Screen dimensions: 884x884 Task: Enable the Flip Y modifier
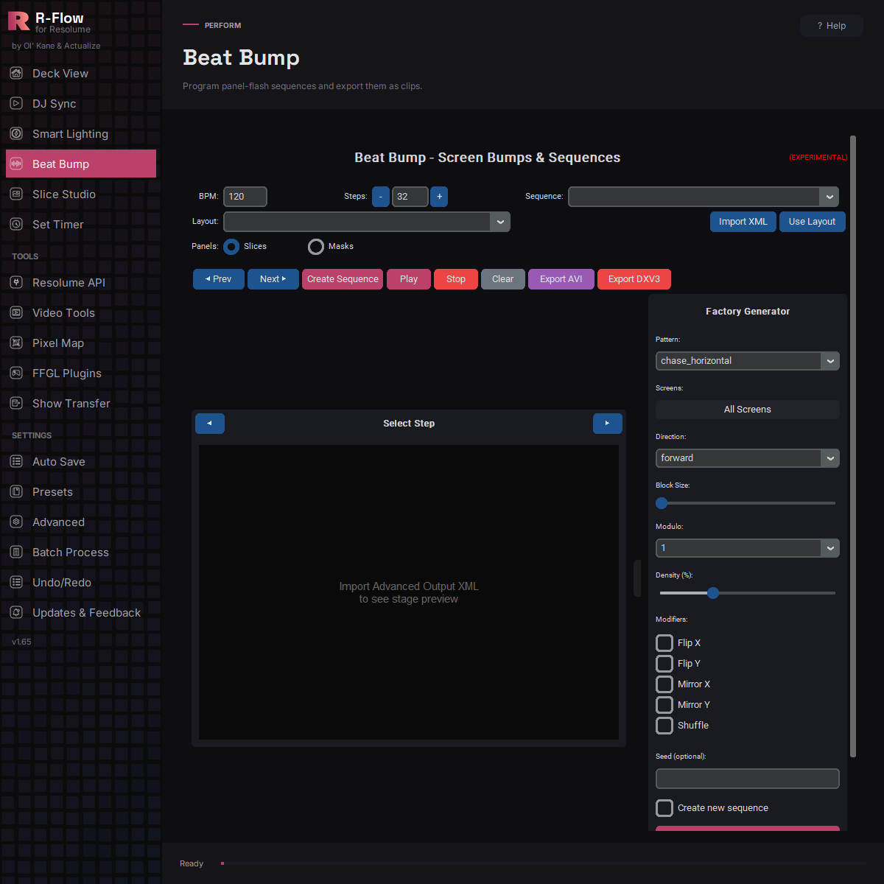tap(664, 664)
